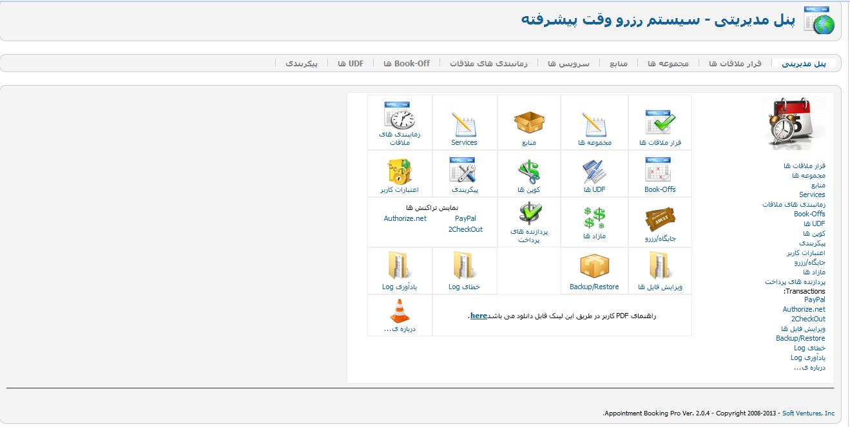The width and height of the screenshot is (850, 427).
Task: Open the قرار ملاقات ها calendar checkmark icon
Action: click(x=661, y=122)
